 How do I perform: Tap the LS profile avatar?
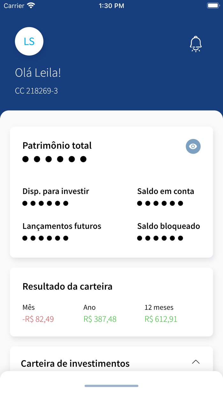(x=29, y=41)
